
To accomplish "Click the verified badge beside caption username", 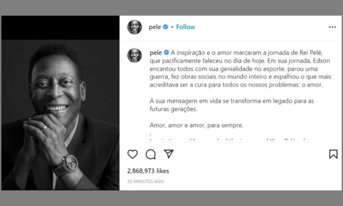I will [x=166, y=53].
